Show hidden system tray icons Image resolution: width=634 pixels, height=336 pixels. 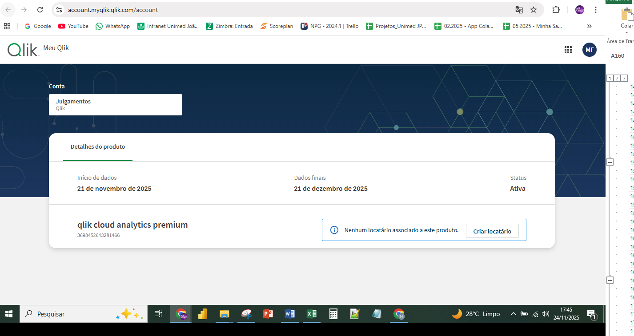513,314
